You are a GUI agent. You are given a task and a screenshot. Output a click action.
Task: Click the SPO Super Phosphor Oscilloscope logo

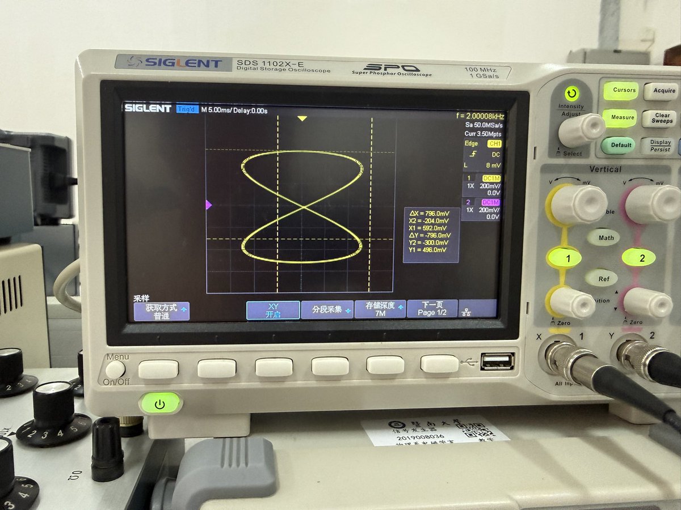pos(392,69)
